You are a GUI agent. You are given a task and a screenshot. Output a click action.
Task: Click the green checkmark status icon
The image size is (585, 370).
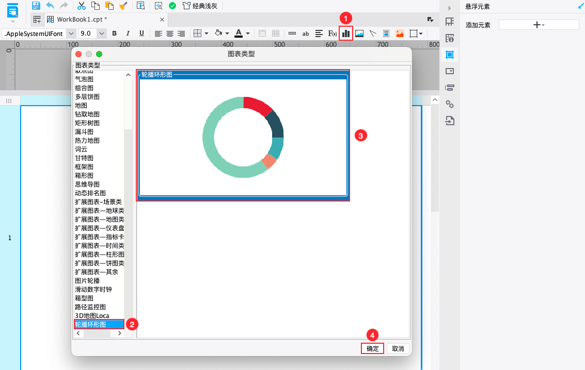[172, 6]
